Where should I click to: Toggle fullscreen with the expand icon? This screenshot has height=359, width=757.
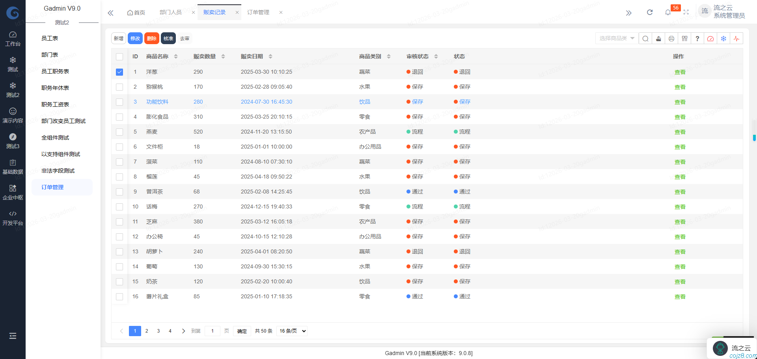click(686, 12)
